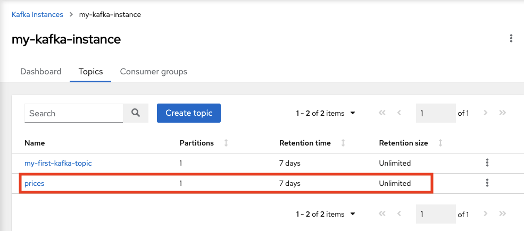Click the top page number input box
The width and height of the screenshot is (524, 231).
[436, 113]
